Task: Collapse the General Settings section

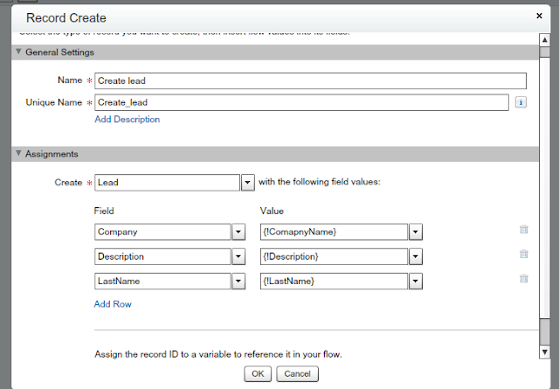Action: 18,52
